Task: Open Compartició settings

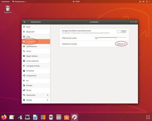Action: coord(36,76)
